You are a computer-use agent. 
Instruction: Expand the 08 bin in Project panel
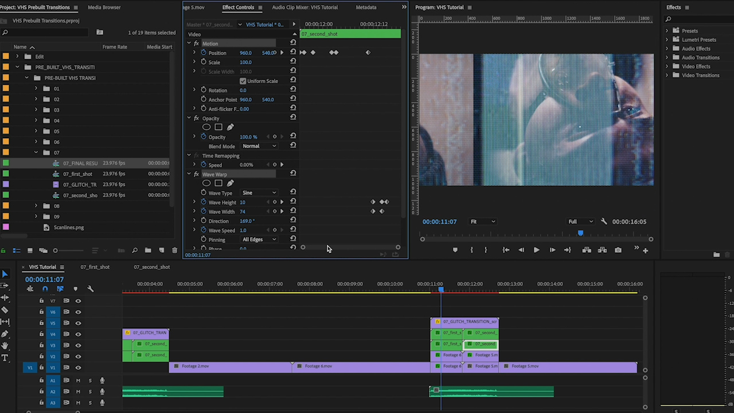point(36,206)
